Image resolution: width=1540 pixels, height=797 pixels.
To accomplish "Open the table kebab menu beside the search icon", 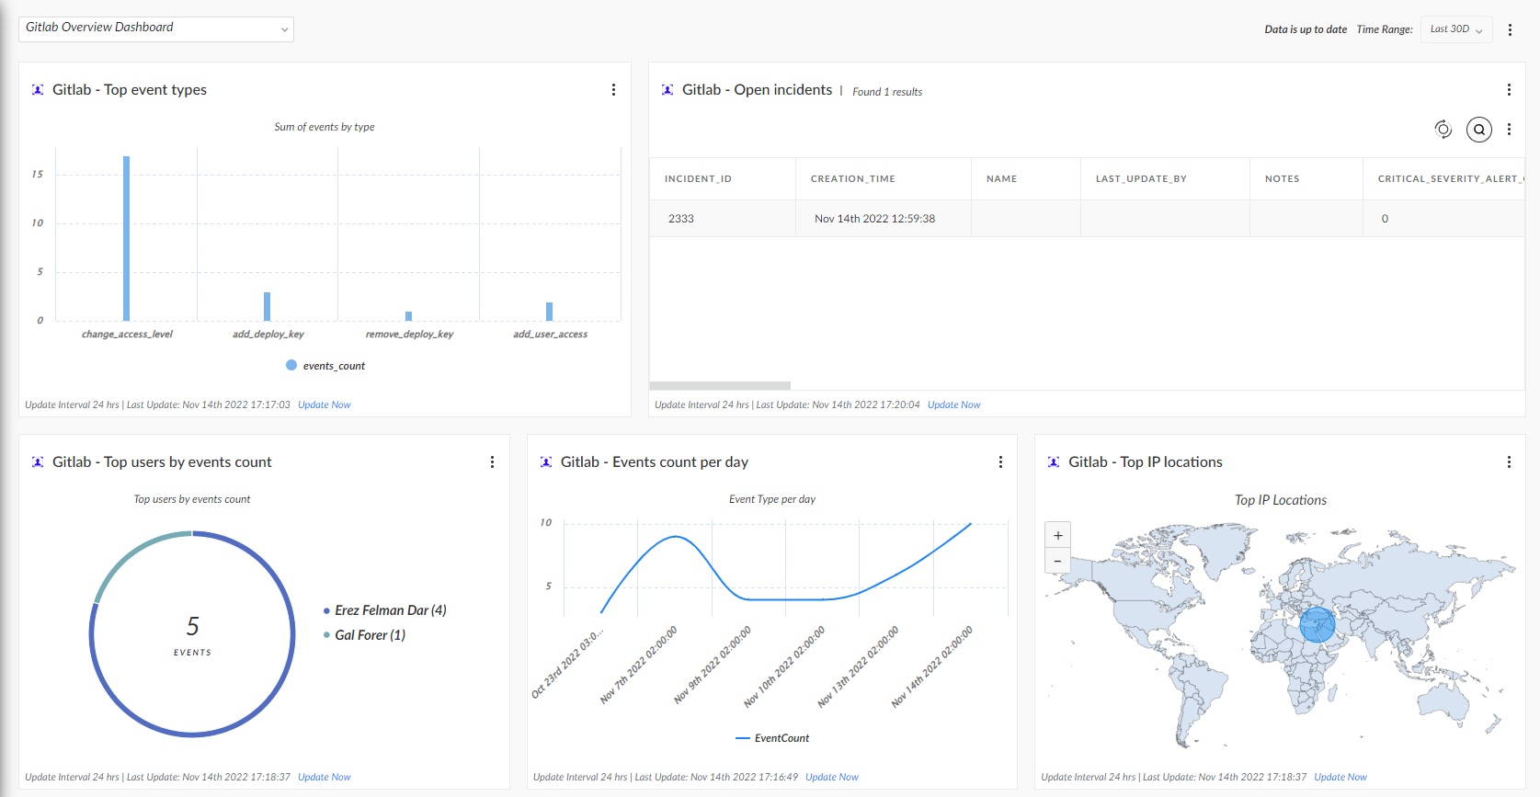I will [1509, 130].
